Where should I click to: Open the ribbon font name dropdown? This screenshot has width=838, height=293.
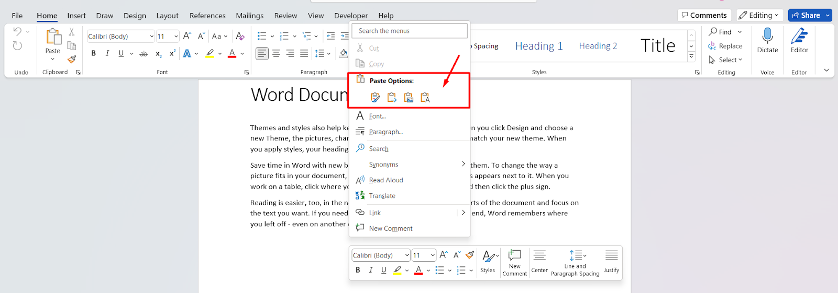point(151,36)
